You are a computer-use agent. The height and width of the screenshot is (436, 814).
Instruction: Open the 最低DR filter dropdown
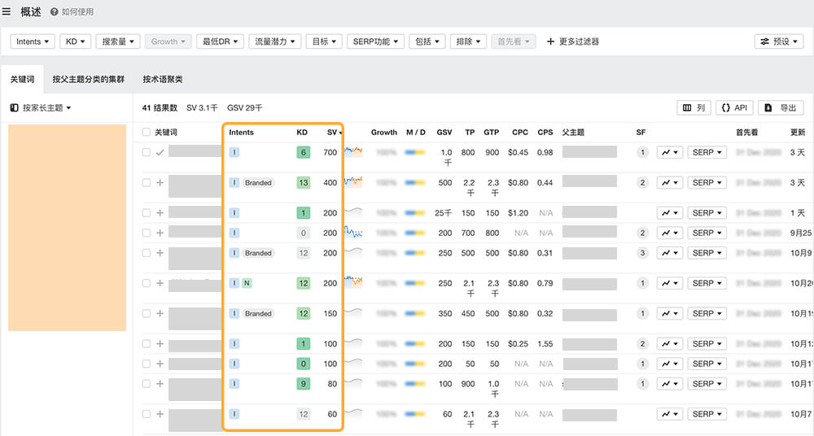pyautogui.click(x=220, y=41)
